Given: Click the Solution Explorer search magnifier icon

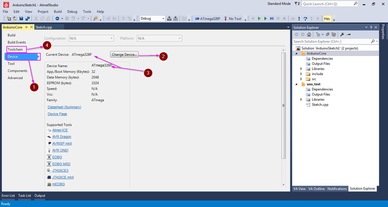Looking at the screenshot, I should click(x=373, y=41).
